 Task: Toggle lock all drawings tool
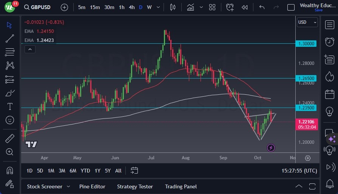(10, 184)
